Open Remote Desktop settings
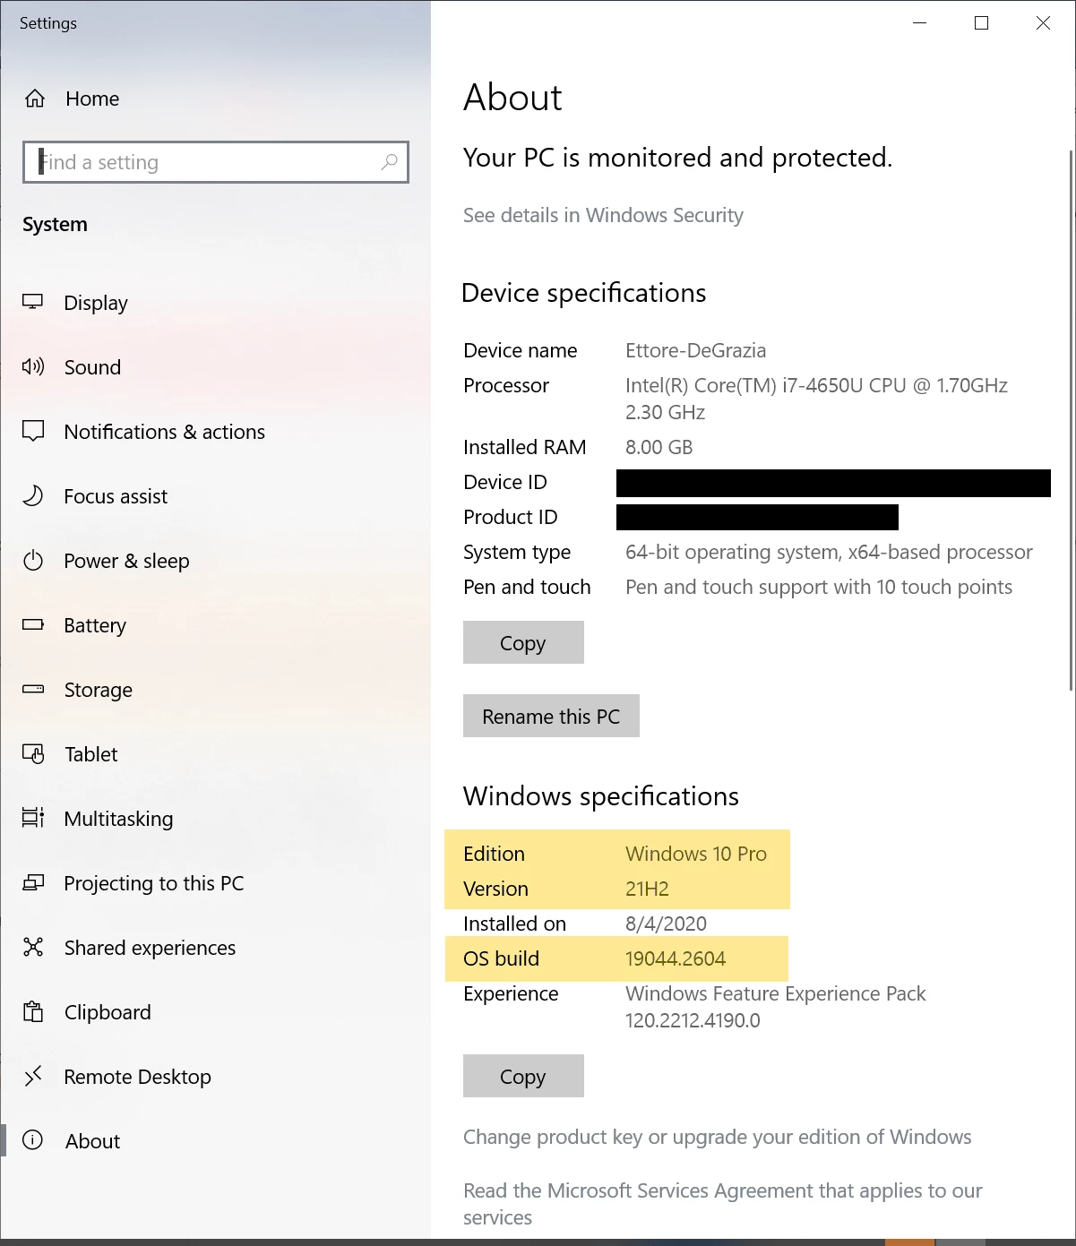 tap(137, 1077)
